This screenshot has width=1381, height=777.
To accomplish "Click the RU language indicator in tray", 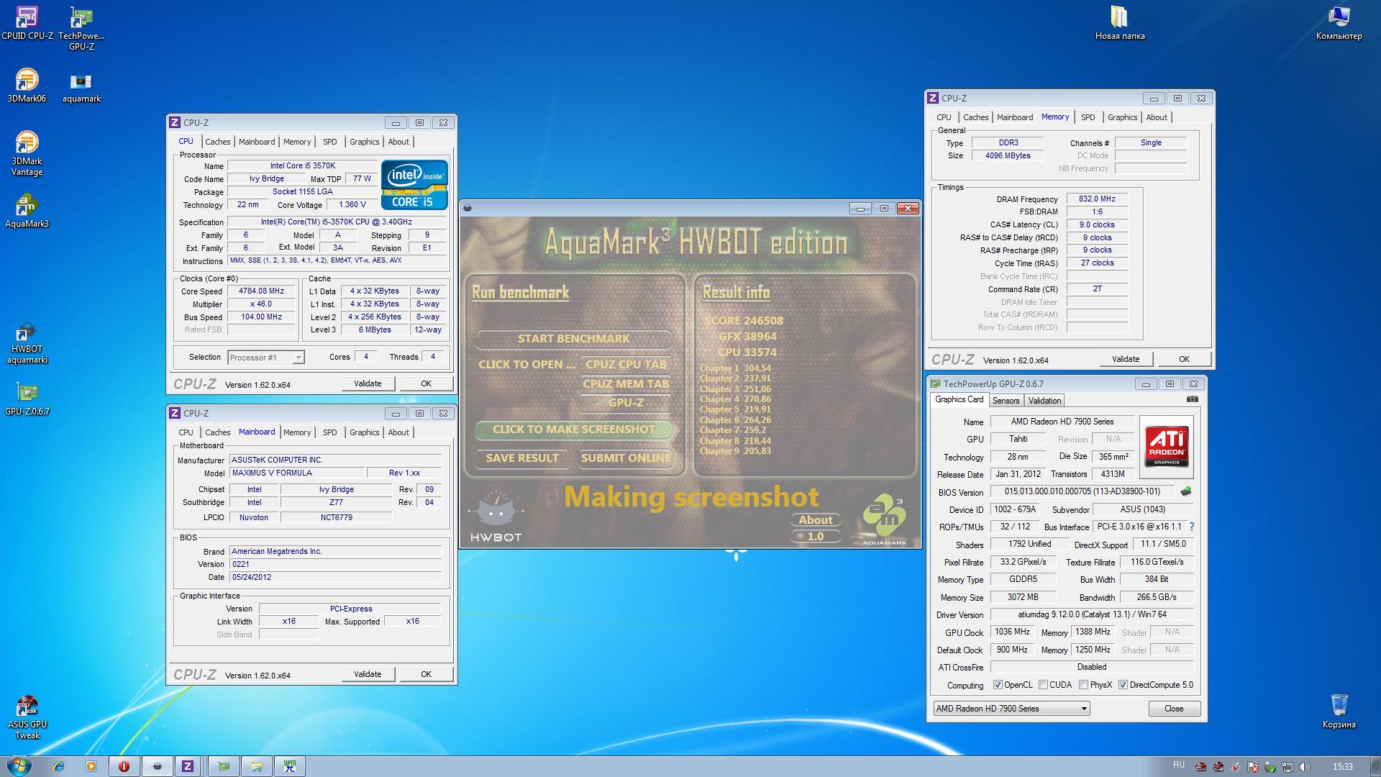I will coord(1178,765).
